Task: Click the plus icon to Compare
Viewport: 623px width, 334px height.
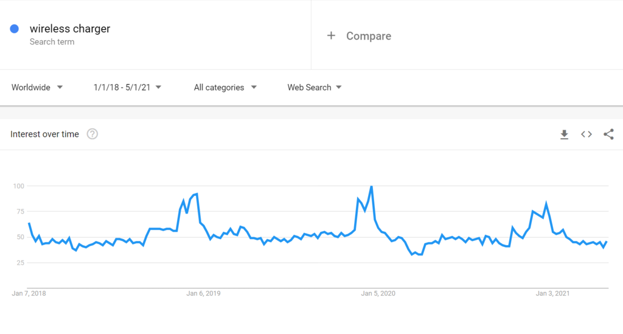Action: point(331,36)
